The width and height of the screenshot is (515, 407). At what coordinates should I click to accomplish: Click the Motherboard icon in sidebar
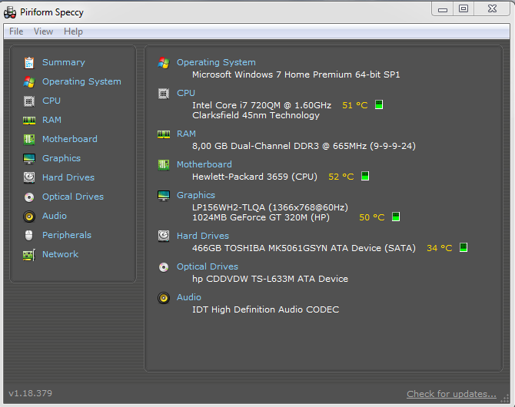click(x=29, y=139)
